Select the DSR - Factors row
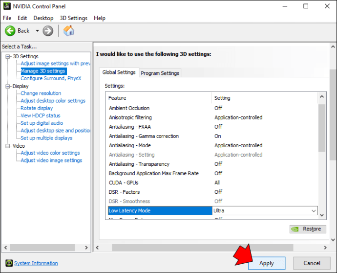Screen dimensions: 337x273 212,192
